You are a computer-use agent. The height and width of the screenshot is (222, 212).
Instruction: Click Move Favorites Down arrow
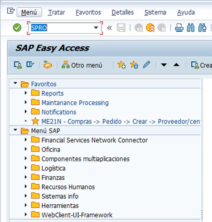pos(164,65)
